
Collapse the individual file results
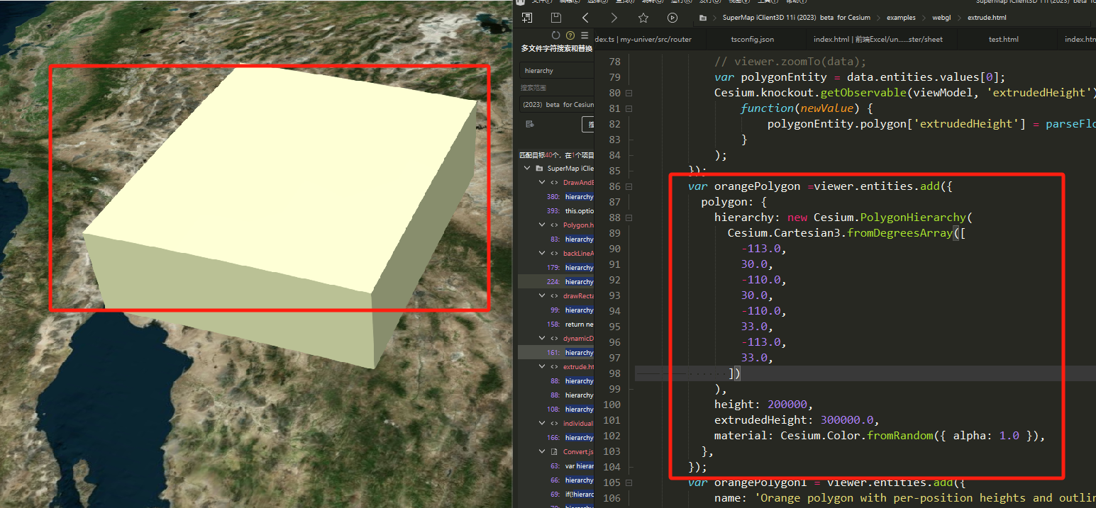click(x=542, y=424)
